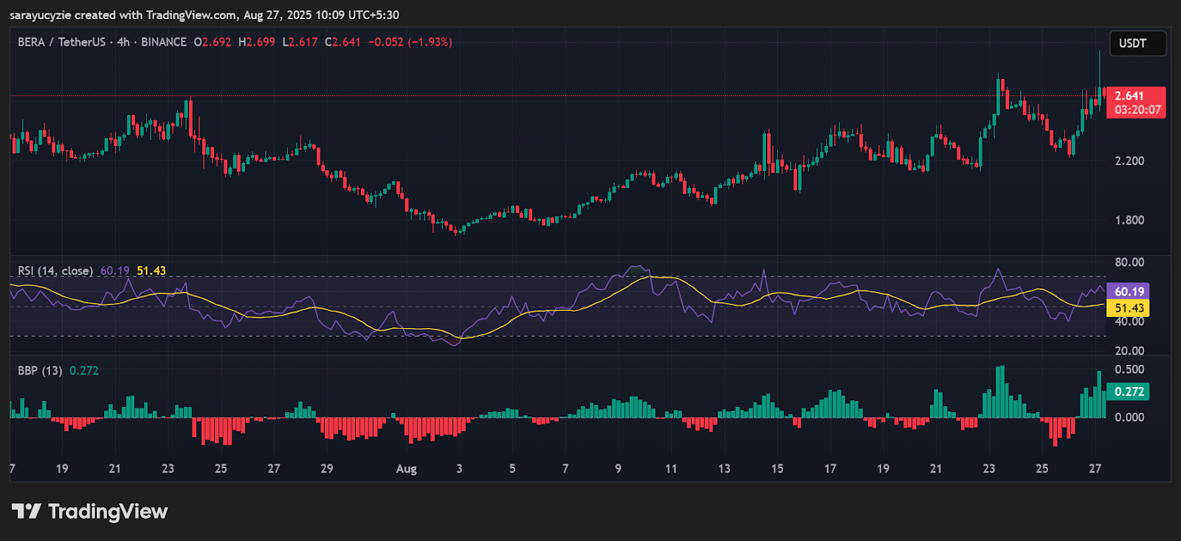Click the 80.00 RSI scale label
The height and width of the screenshot is (541, 1181).
point(1129,262)
